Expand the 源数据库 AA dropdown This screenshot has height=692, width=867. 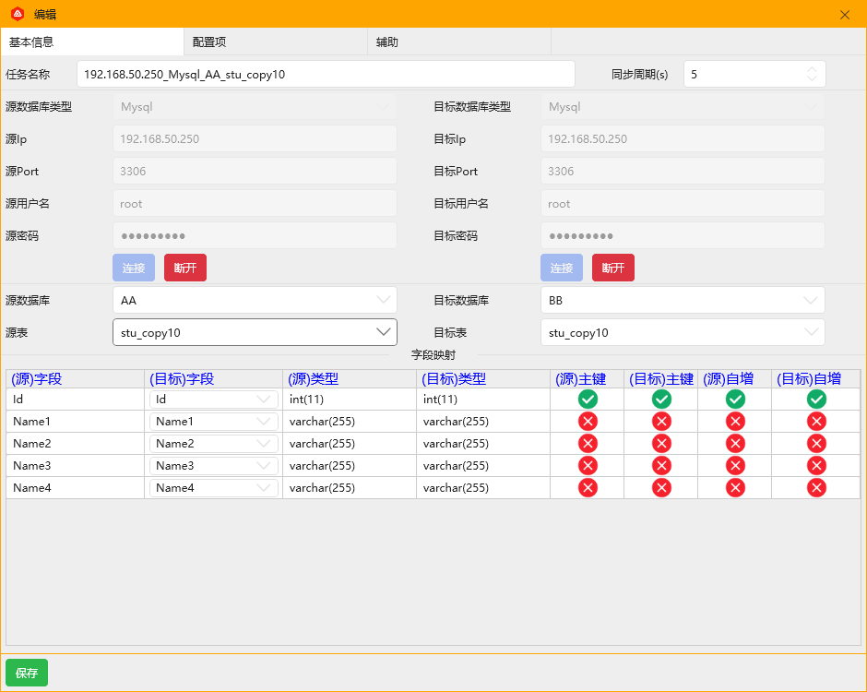click(255, 301)
